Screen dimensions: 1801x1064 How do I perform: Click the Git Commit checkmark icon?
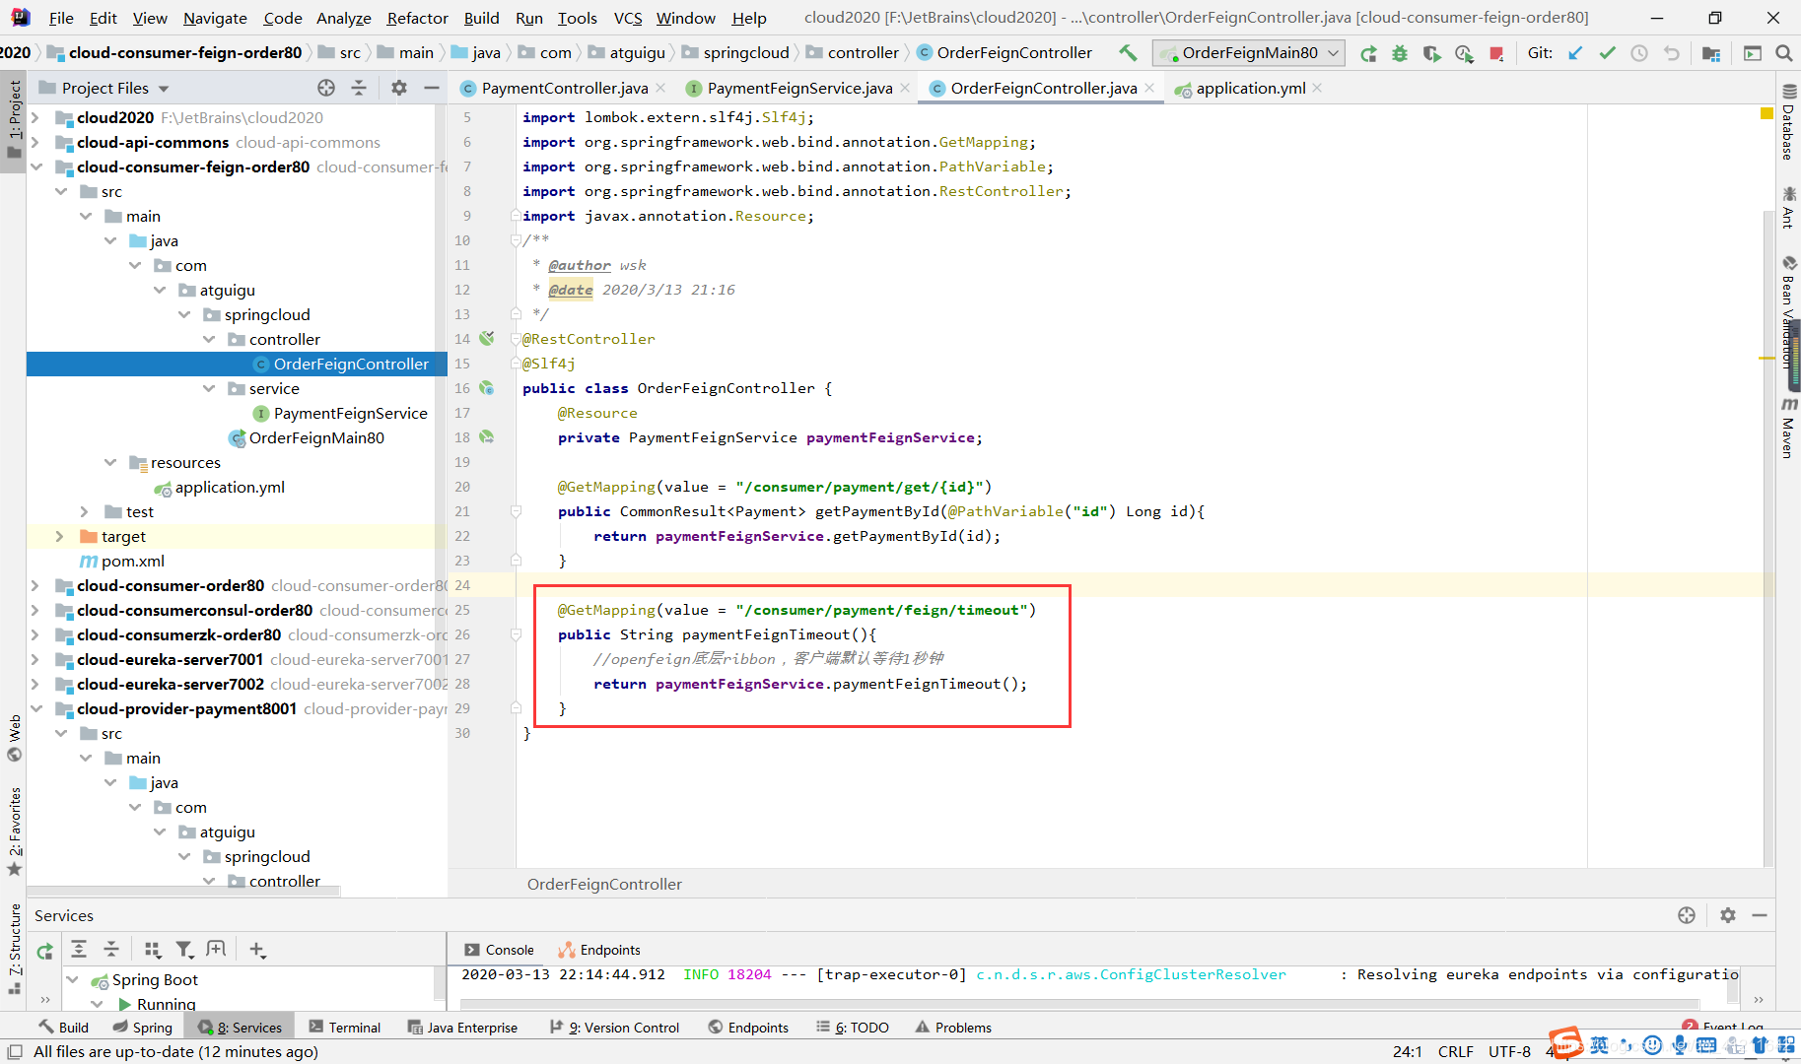(x=1608, y=53)
